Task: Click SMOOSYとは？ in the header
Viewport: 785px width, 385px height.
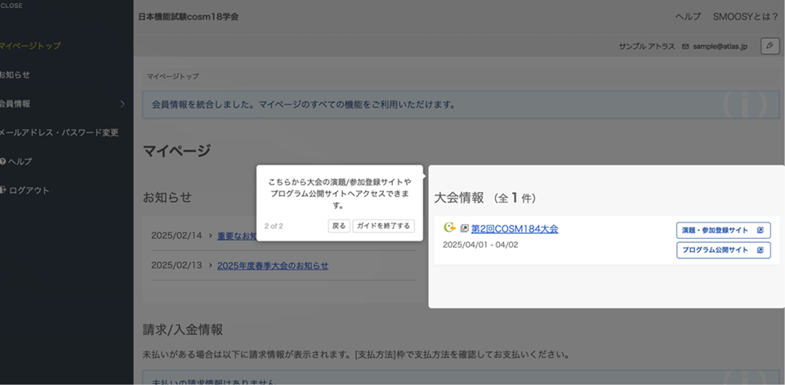Action: coord(746,16)
